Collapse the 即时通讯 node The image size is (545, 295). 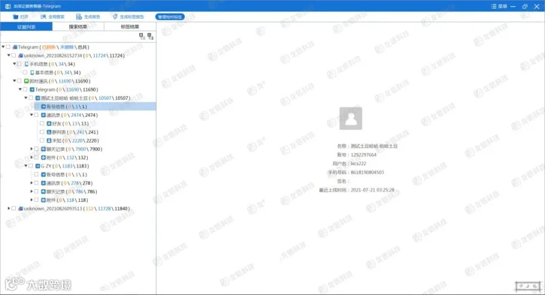click(x=15, y=81)
